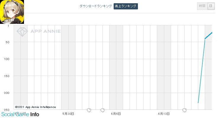Click the 50 rank axis label
Image resolution: width=219 pixels, height=118 pixels.
(7, 42)
